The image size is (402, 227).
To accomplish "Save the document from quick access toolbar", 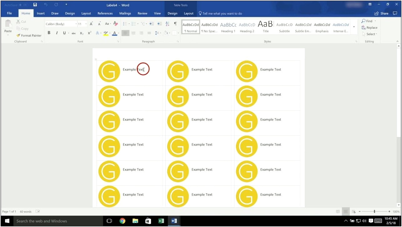I will tap(35, 5).
